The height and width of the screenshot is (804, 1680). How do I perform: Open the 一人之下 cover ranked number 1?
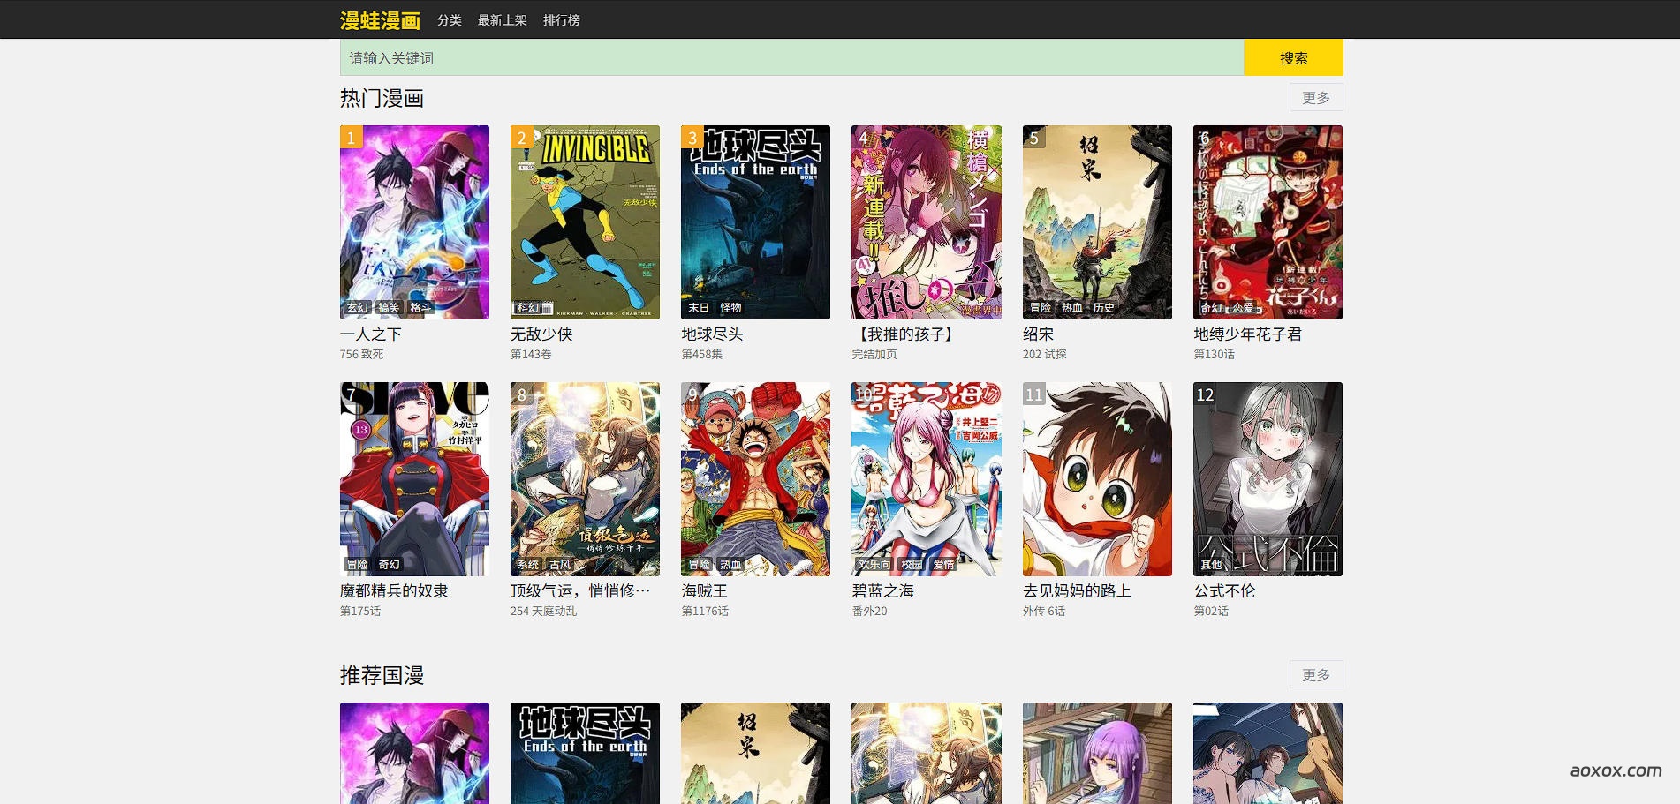tap(414, 222)
